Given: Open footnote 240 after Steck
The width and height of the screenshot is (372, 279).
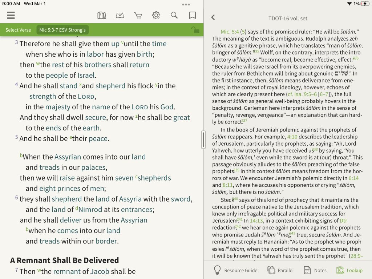Looking at the screenshot, I should 235,199.
